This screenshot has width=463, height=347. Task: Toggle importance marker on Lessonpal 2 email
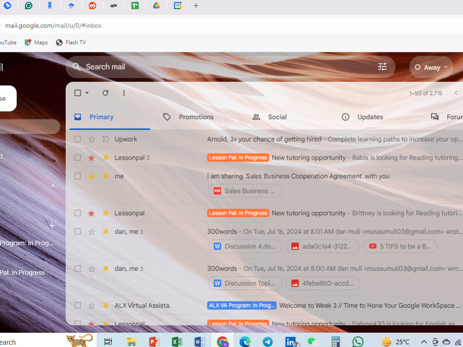click(106, 158)
